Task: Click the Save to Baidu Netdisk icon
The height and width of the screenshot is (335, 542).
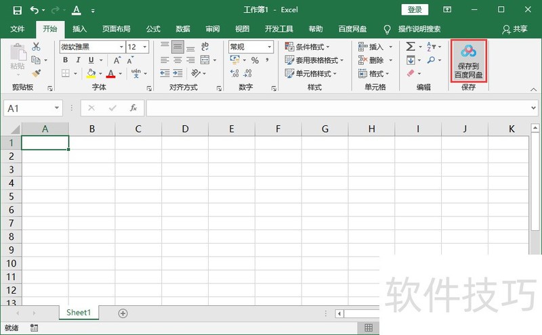Action: 469,61
